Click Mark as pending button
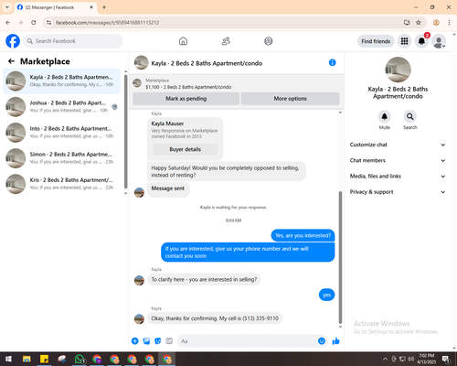 [x=186, y=99]
